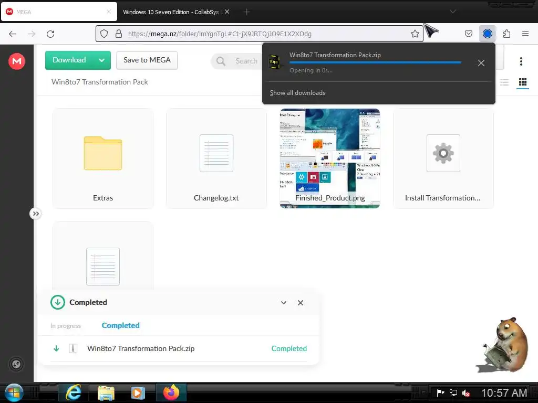Viewport: 538px width, 403px height.
Task: Switch to the Completed tab
Action: coord(120,325)
